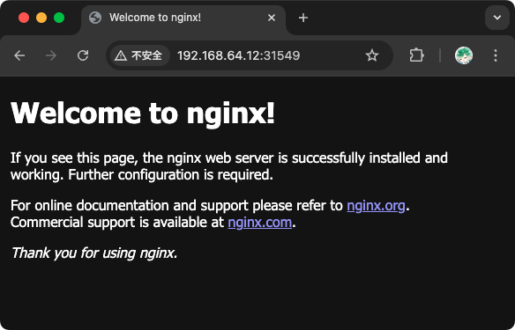
Task: Open a new tab with the plus button
Action: pyautogui.click(x=303, y=18)
